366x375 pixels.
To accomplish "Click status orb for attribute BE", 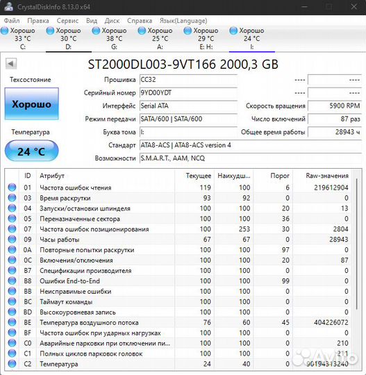I will click(x=12, y=322).
